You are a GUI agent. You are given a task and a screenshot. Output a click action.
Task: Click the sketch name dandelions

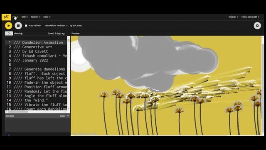[x=55, y=25]
